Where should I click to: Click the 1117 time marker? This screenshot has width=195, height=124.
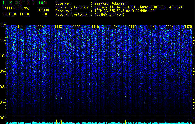tap(133, 27)
